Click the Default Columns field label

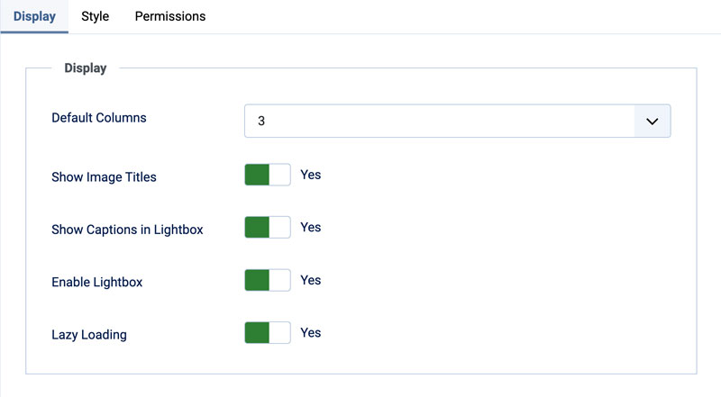pyautogui.click(x=99, y=118)
